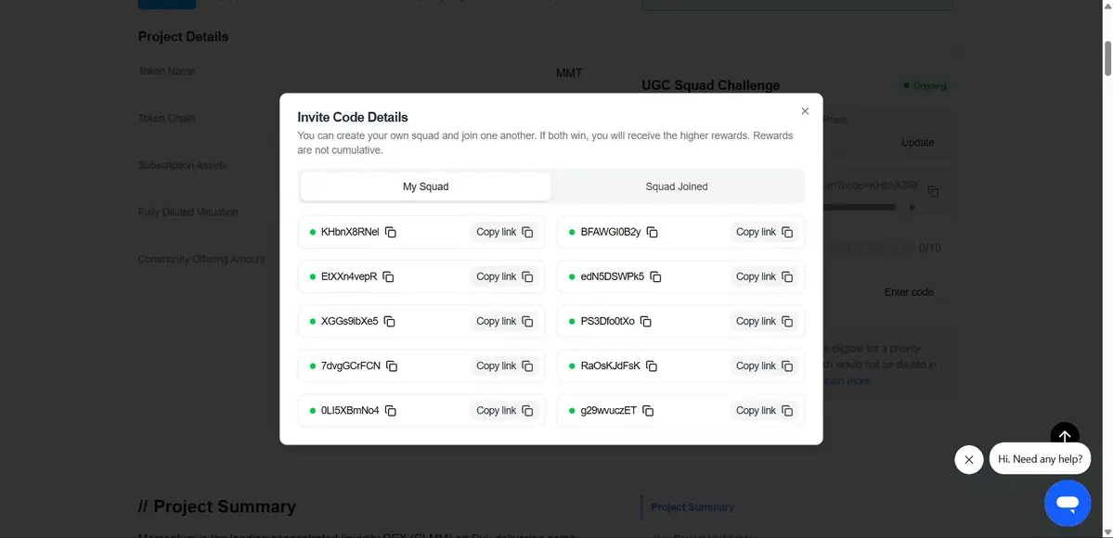
Task: Copy invite code PS3Dfo0tXo icon
Action: click(646, 321)
